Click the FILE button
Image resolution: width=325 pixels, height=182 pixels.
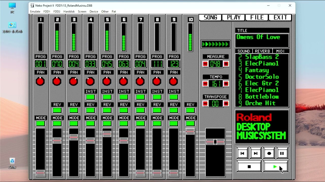click(x=256, y=17)
